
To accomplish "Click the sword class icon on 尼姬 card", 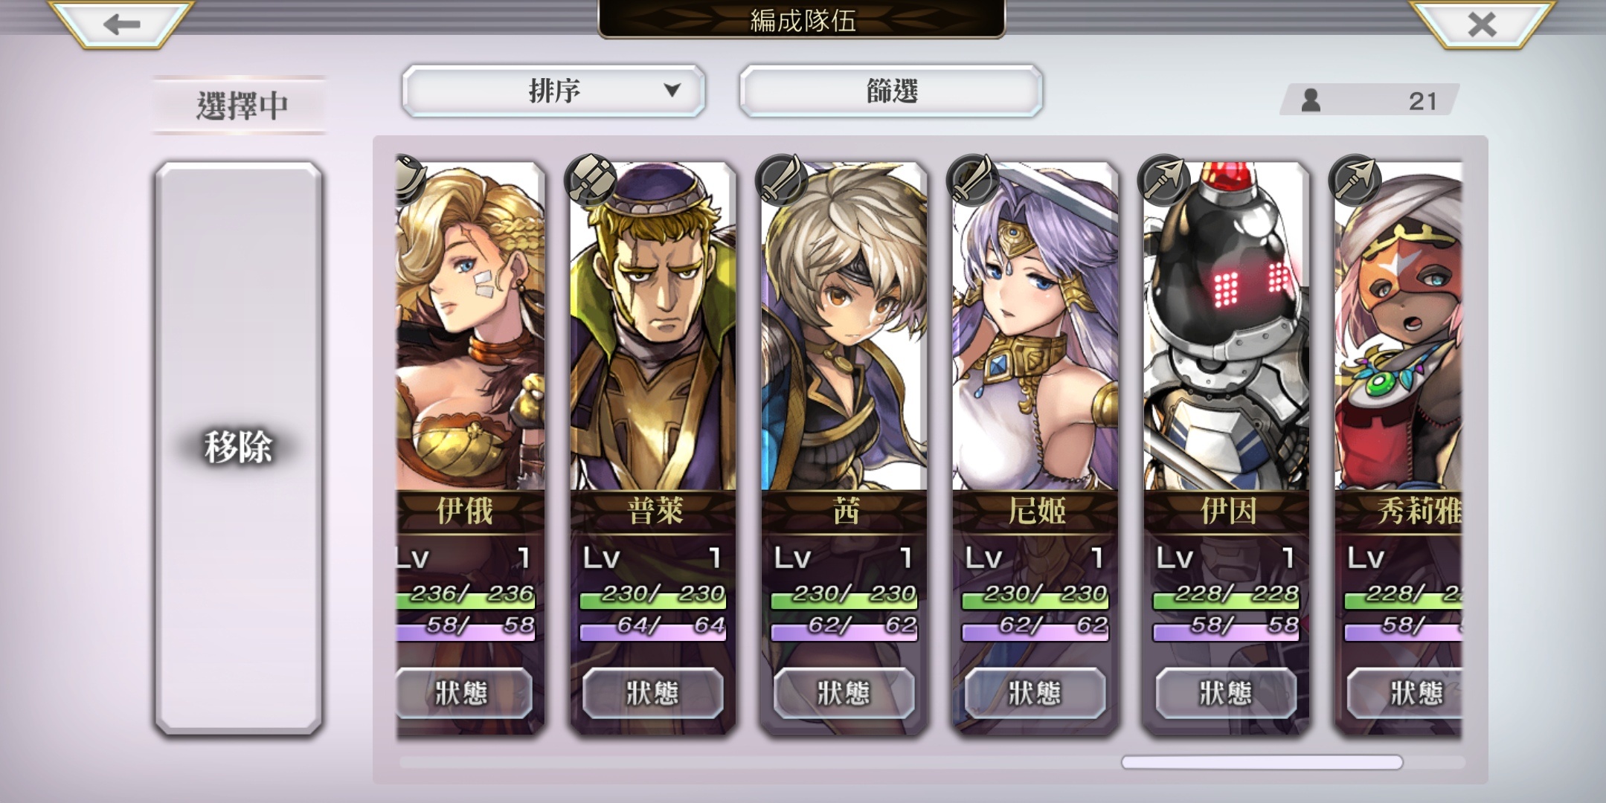I will [x=973, y=178].
